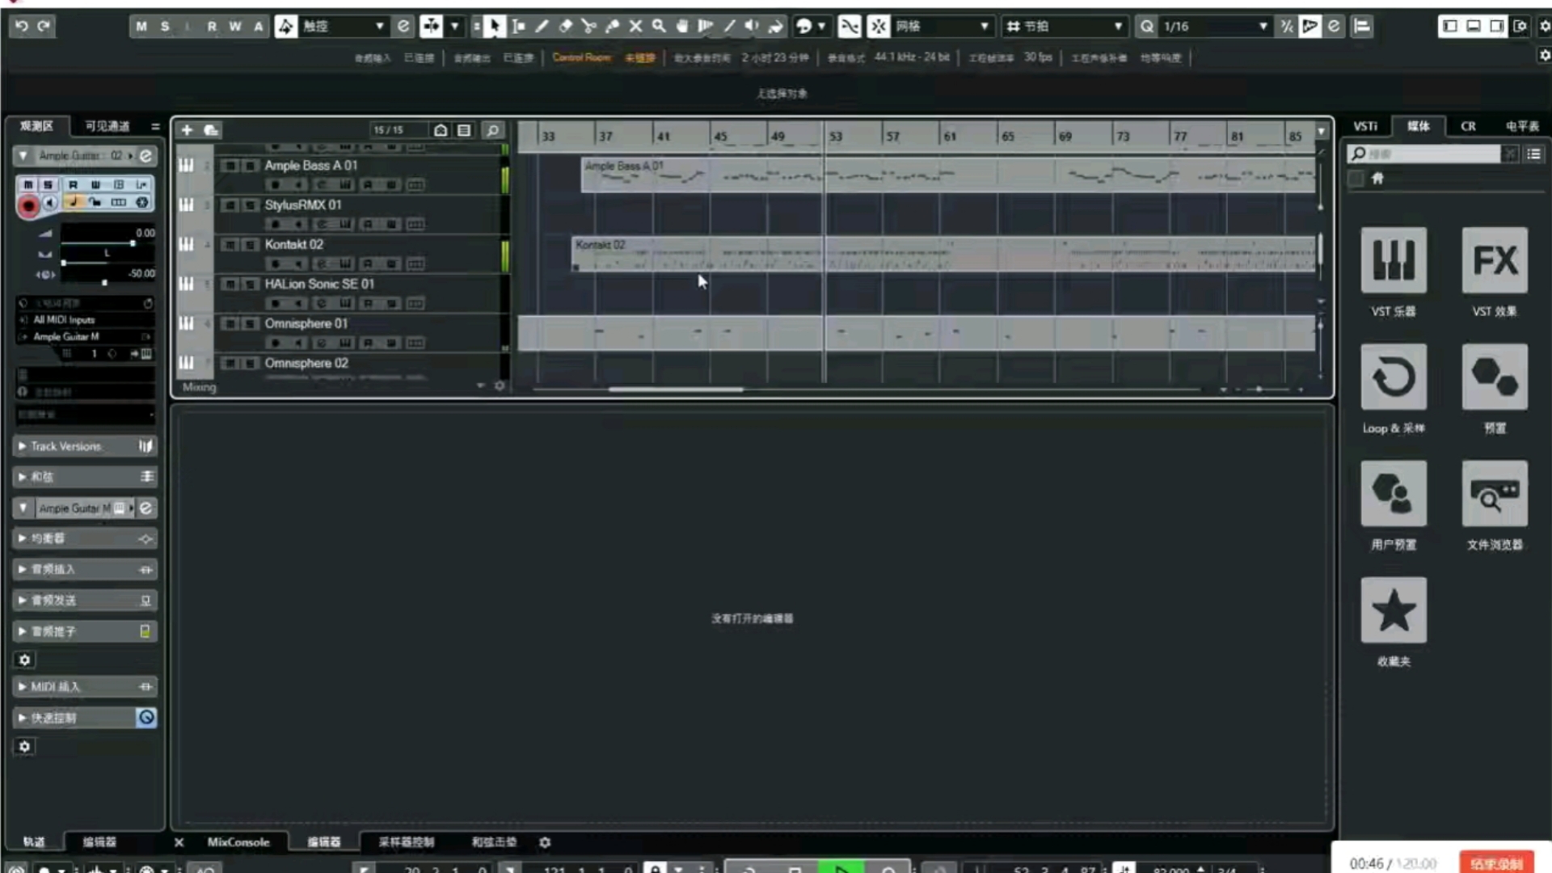Screen dimensions: 1552x873
Task: Open the Loop & 采样 tile
Action: tap(1394, 377)
